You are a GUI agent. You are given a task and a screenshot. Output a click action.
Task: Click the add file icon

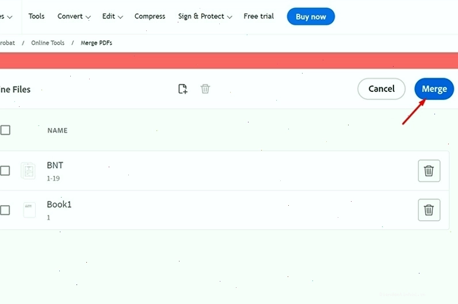(183, 88)
